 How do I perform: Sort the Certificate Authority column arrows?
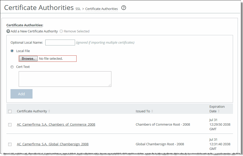[x=49, y=111]
